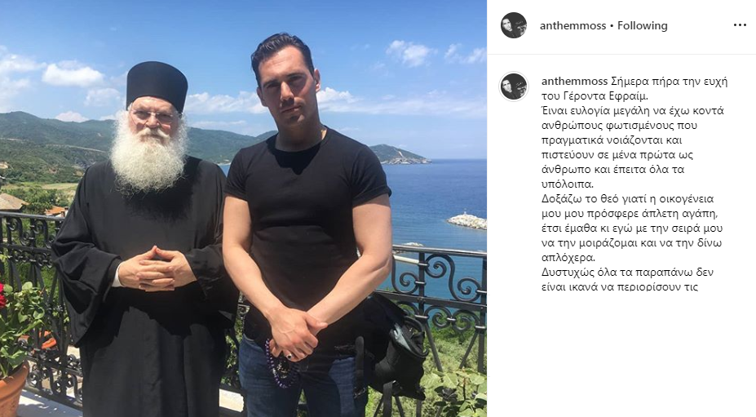Click the red flower pot in the photo
The width and height of the screenshot is (756, 417).
[x=12, y=390]
